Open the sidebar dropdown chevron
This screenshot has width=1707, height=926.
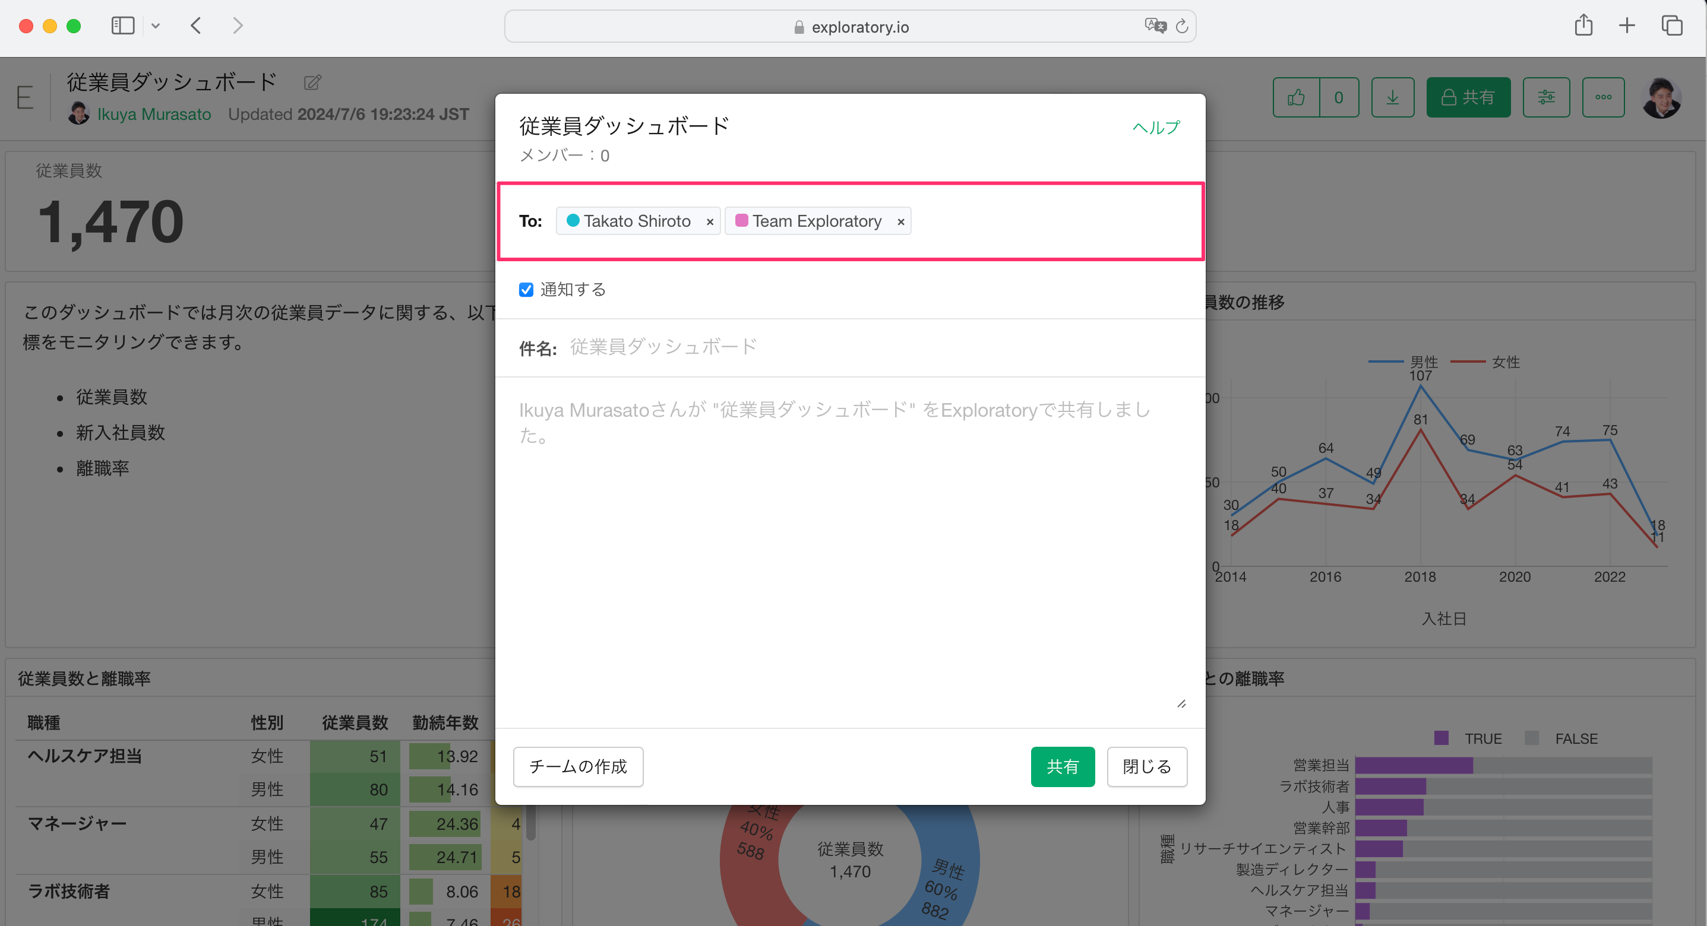click(156, 26)
